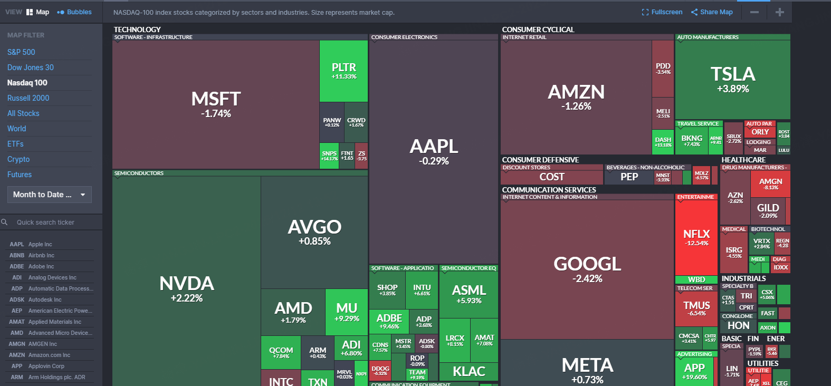
Task: Select the bright green PLTR tile
Action: coord(343,71)
